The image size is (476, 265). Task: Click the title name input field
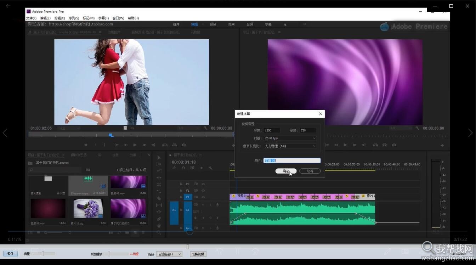click(292, 160)
